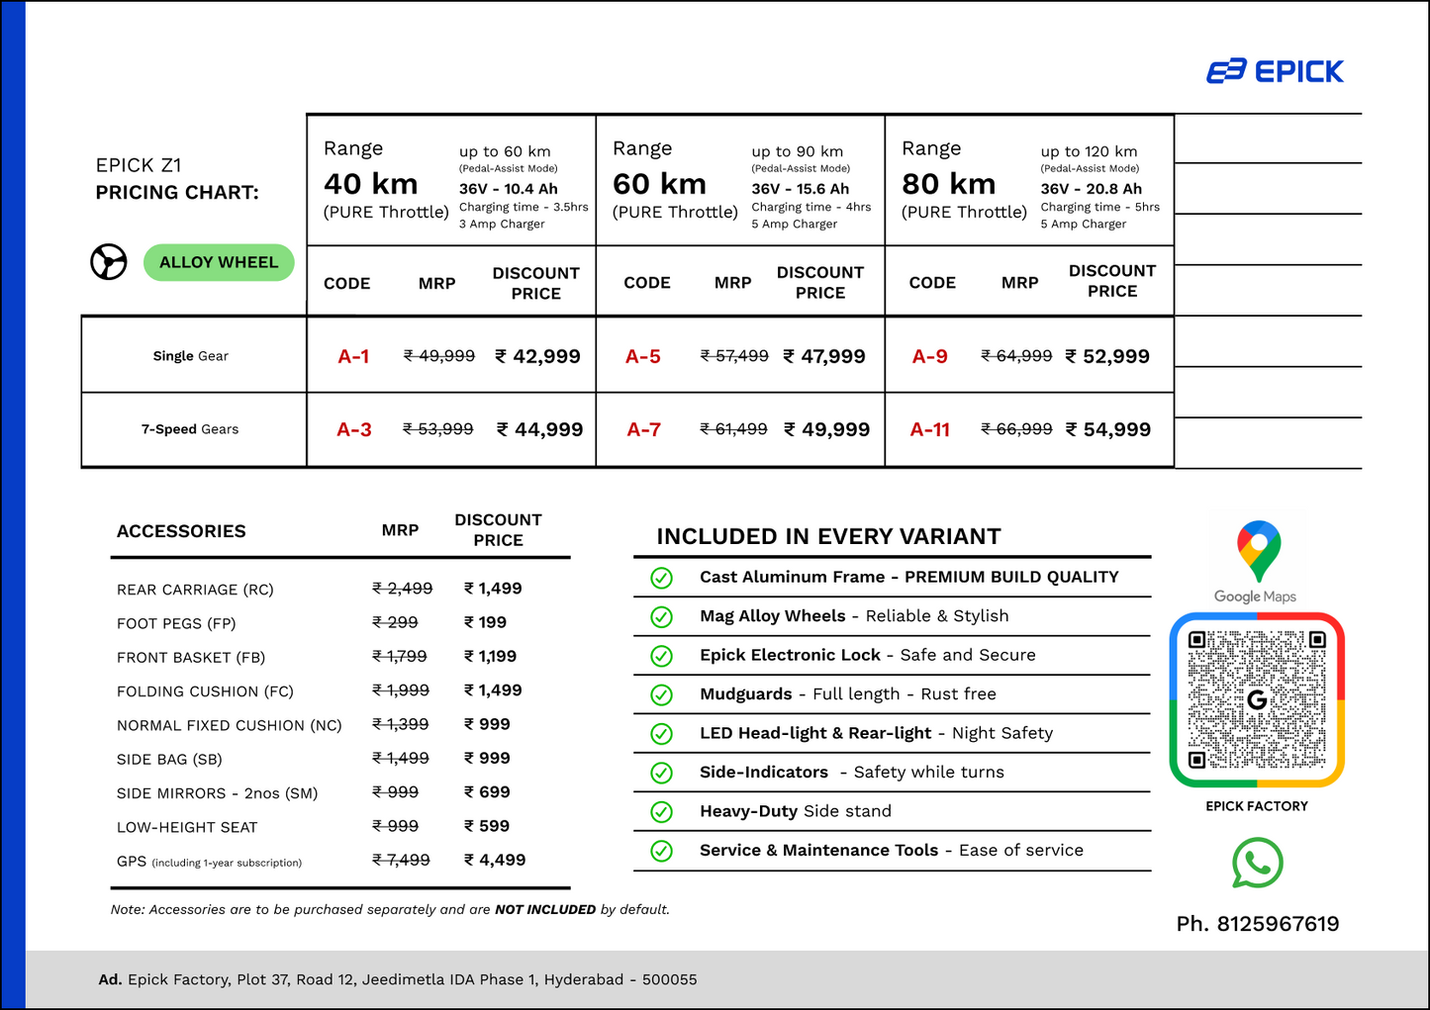Click the 60 km Range column header
Screen dimensions: 1430x1010
click(740, 181)
